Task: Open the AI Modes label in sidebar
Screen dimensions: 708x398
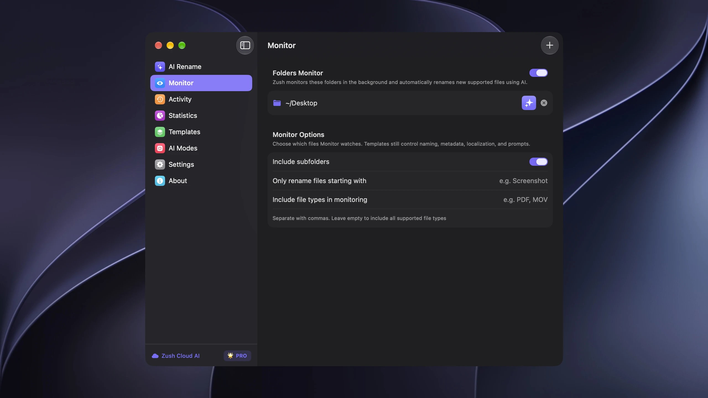Action: (183, 148)
